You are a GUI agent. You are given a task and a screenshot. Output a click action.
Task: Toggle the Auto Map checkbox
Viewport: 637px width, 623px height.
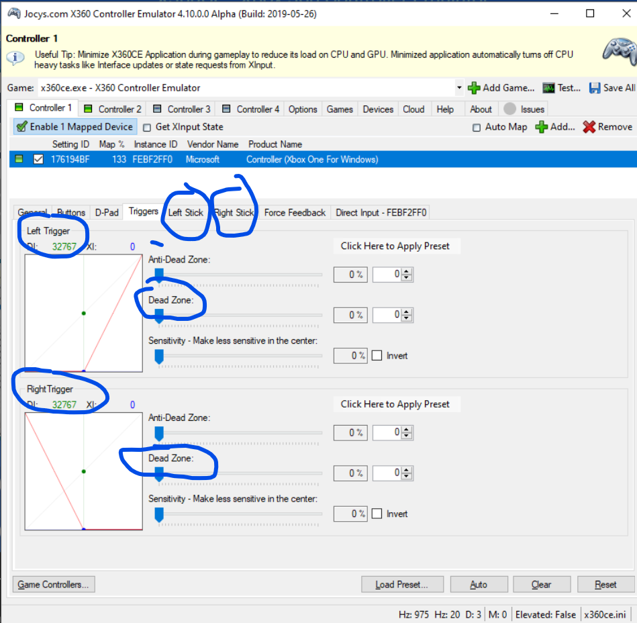click(x=477, y=128)
